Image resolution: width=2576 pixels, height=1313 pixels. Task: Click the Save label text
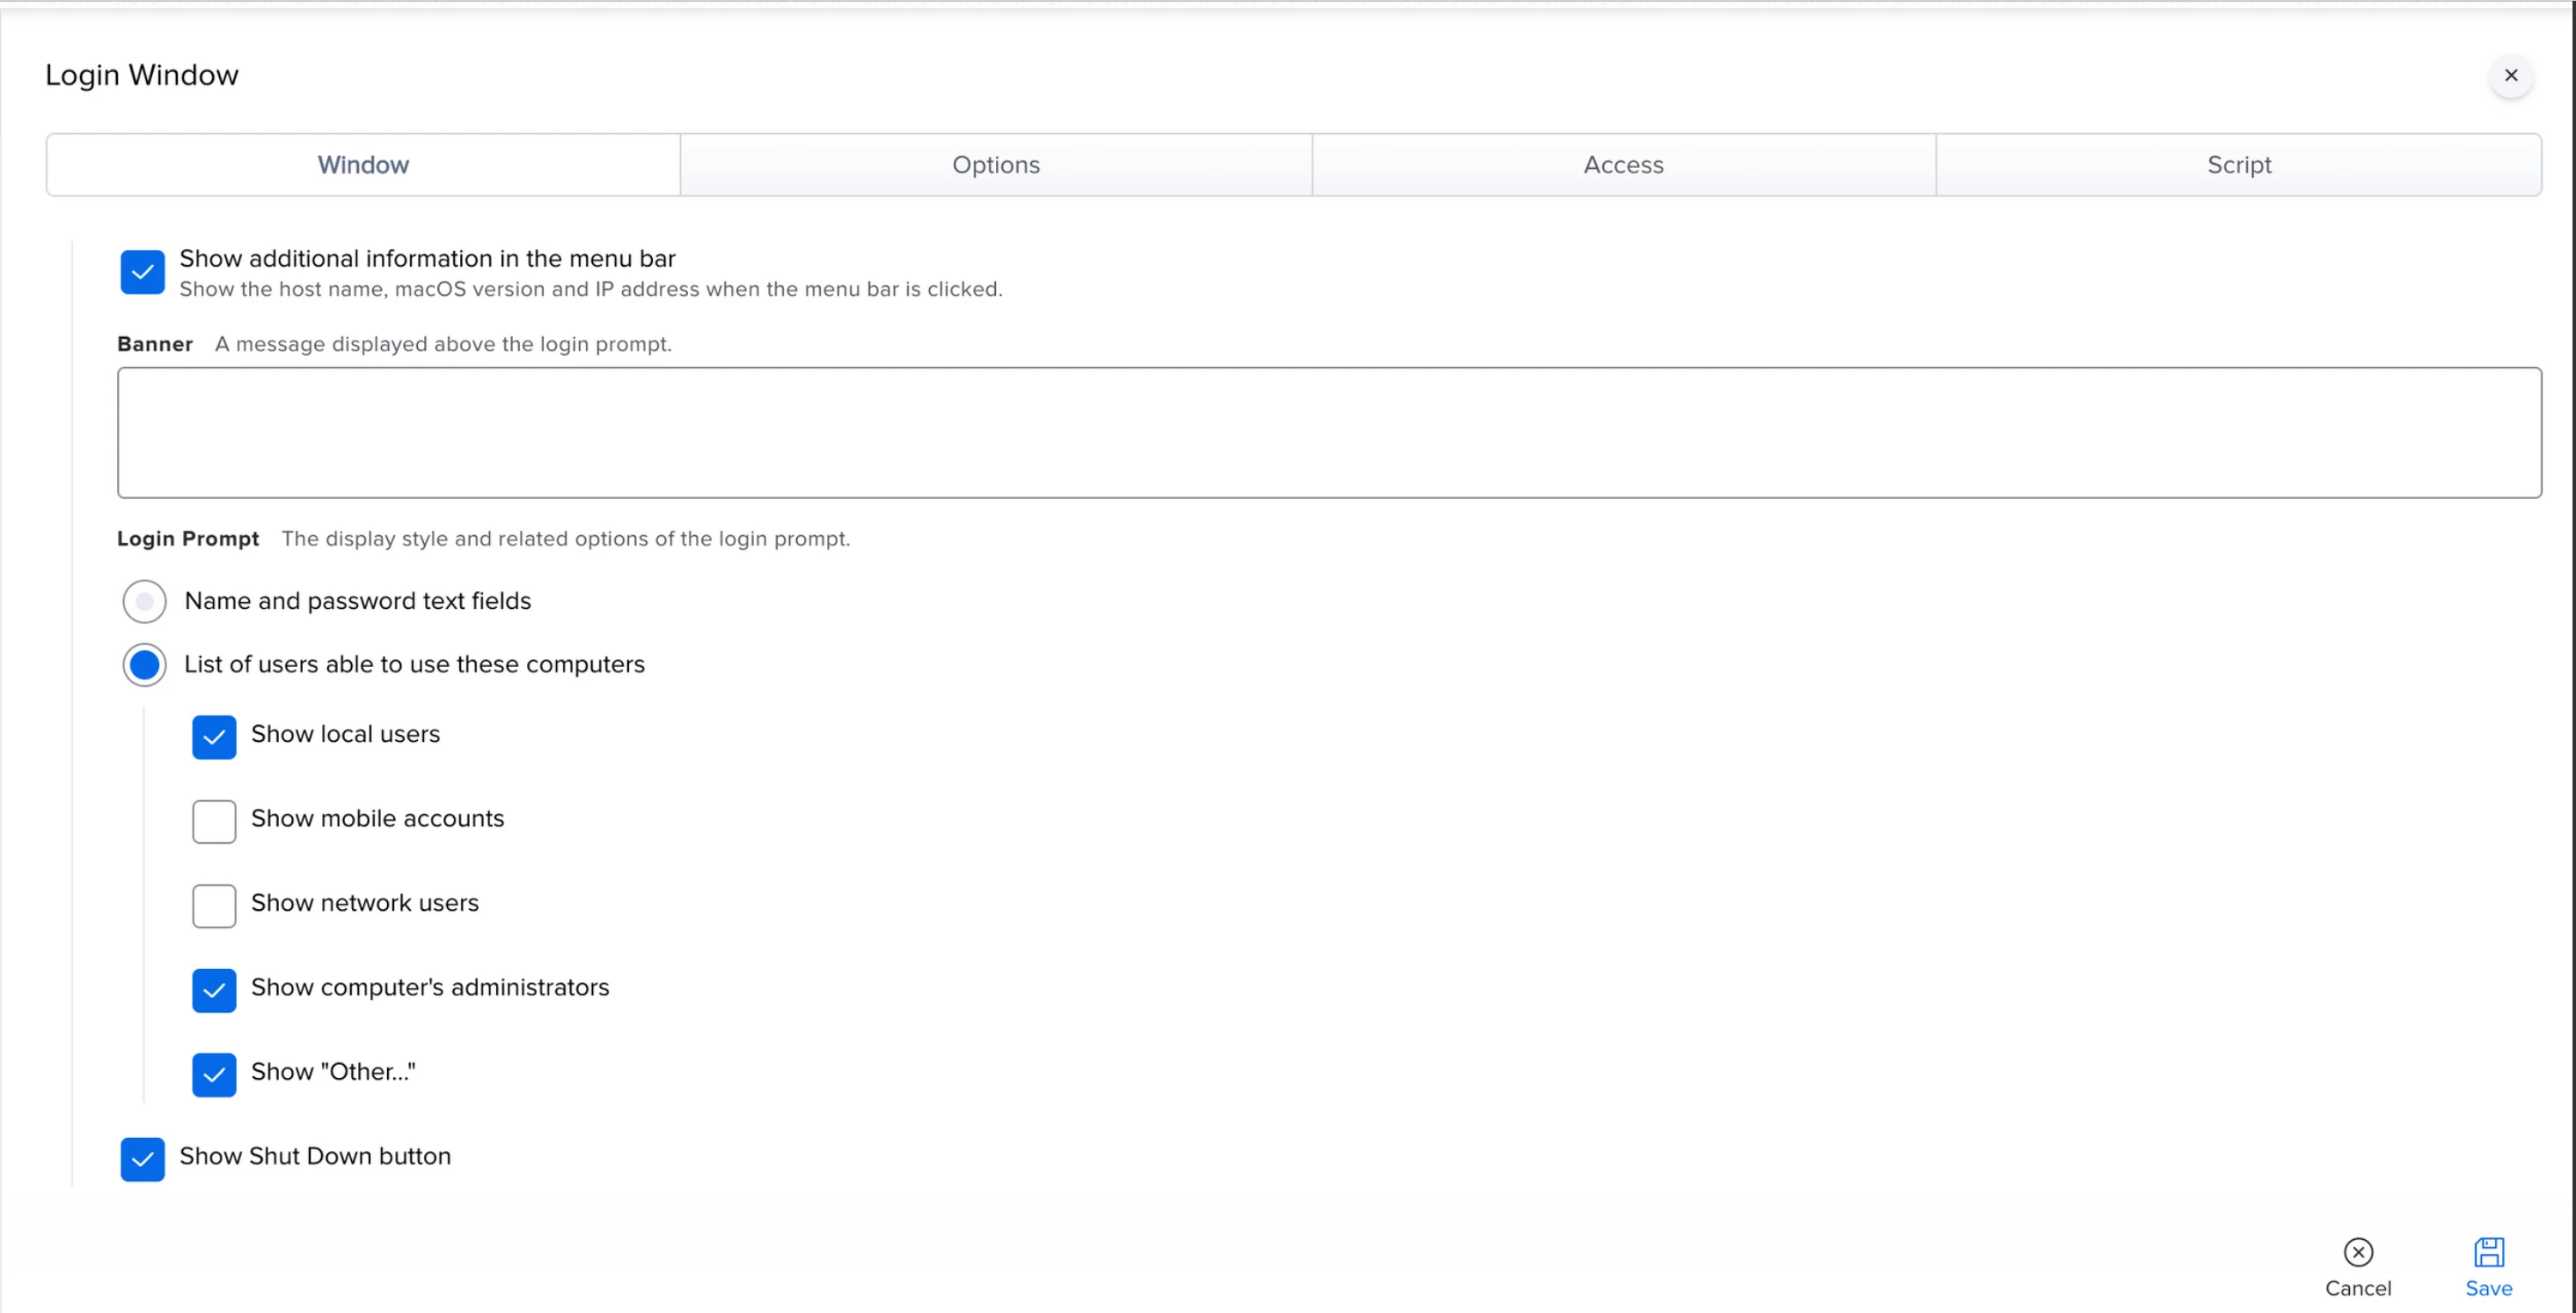[2488, 1288]
